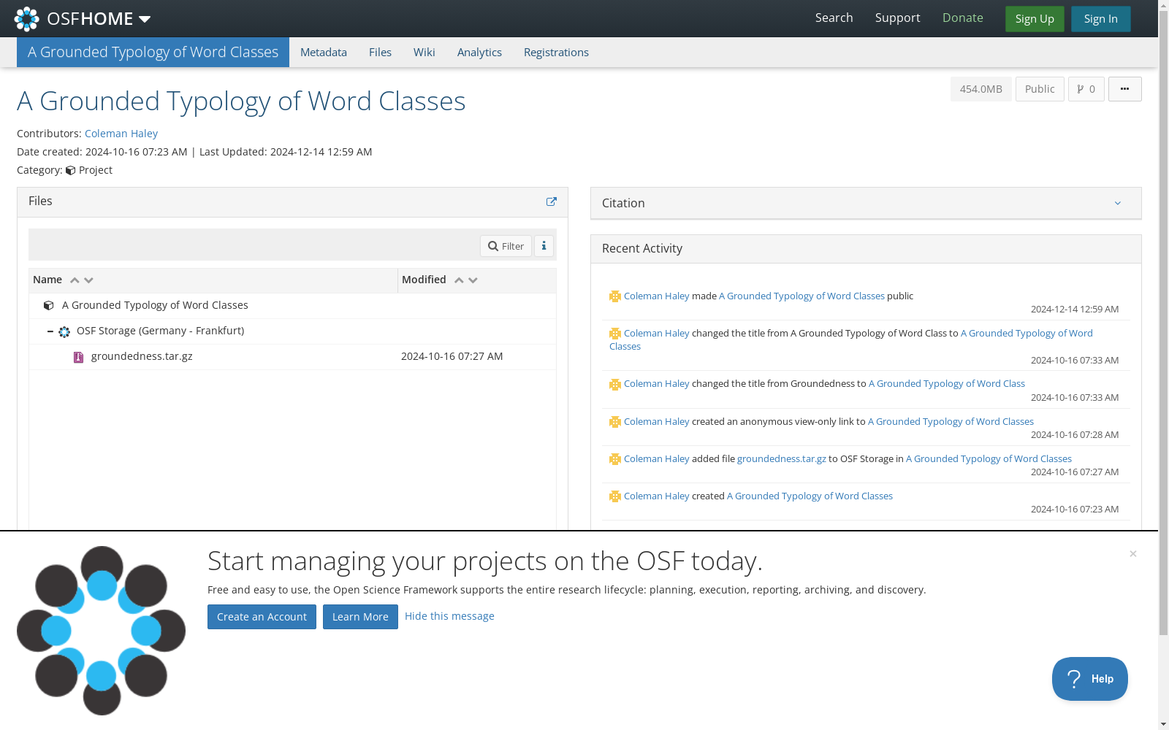1169x730 pixels.
Task: Open Coleman Haley link in 'made public' entry
Action: pyautogui.click(x=656, y=296)
